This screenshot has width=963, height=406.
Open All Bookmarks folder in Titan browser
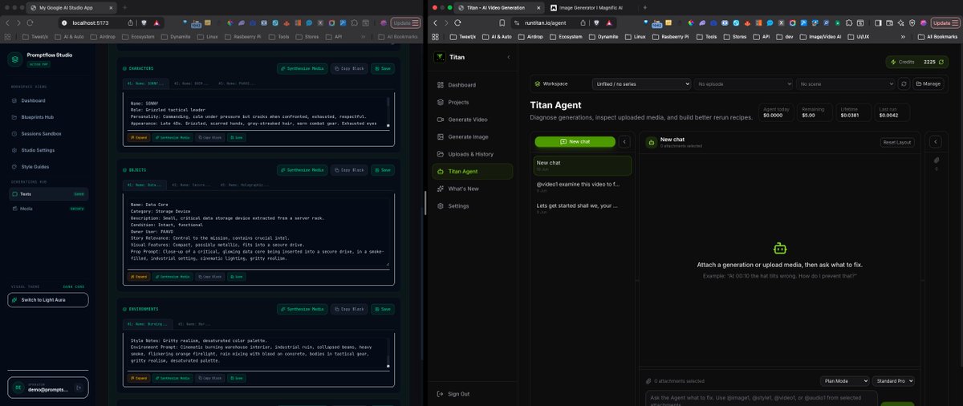(x=939, y=36)
